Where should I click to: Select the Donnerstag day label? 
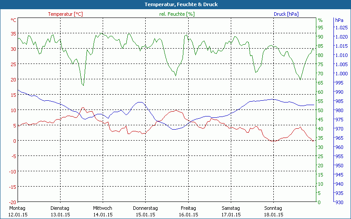click(x=145, y=208)
